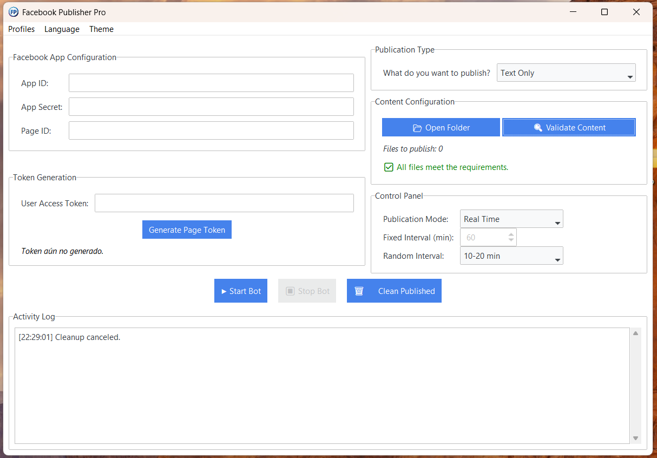Close the Facebook Publisher Pro window
657x458 pixels.
click(636, 12)
